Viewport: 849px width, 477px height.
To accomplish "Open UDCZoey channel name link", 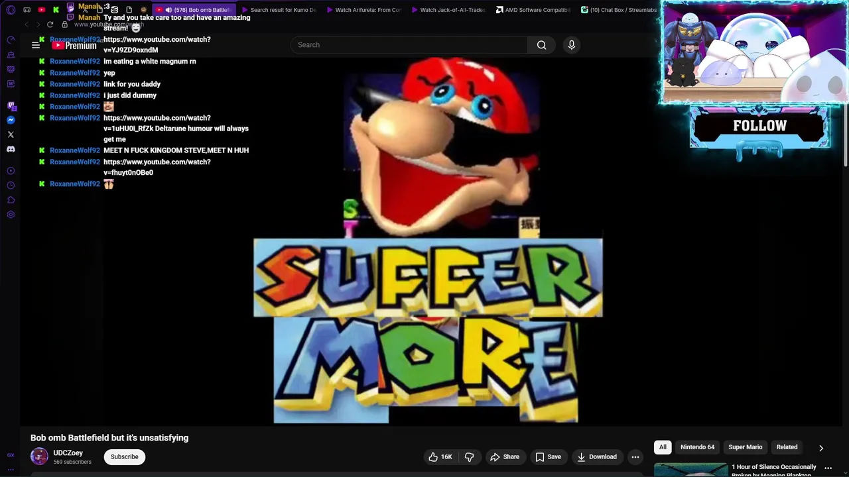I will [68, 453].
